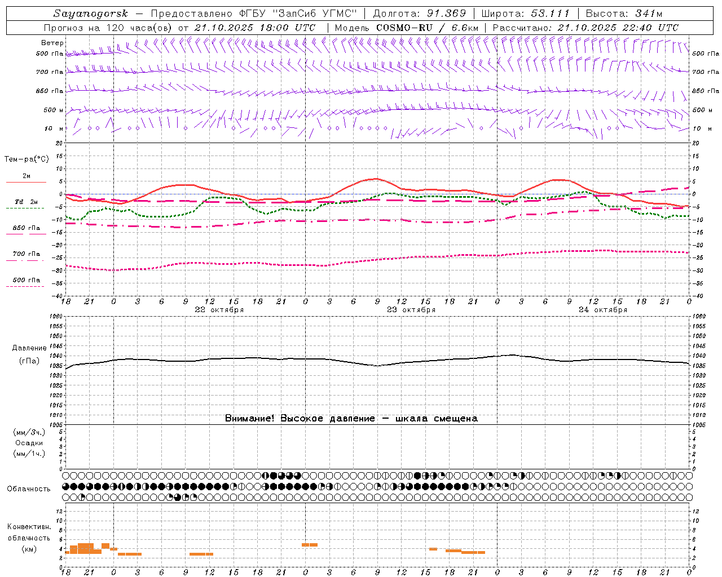Screen dimensions: 722x577
Task: Click the orange convective bar between 9h and 12h 22 October
Action: (201, 554)
